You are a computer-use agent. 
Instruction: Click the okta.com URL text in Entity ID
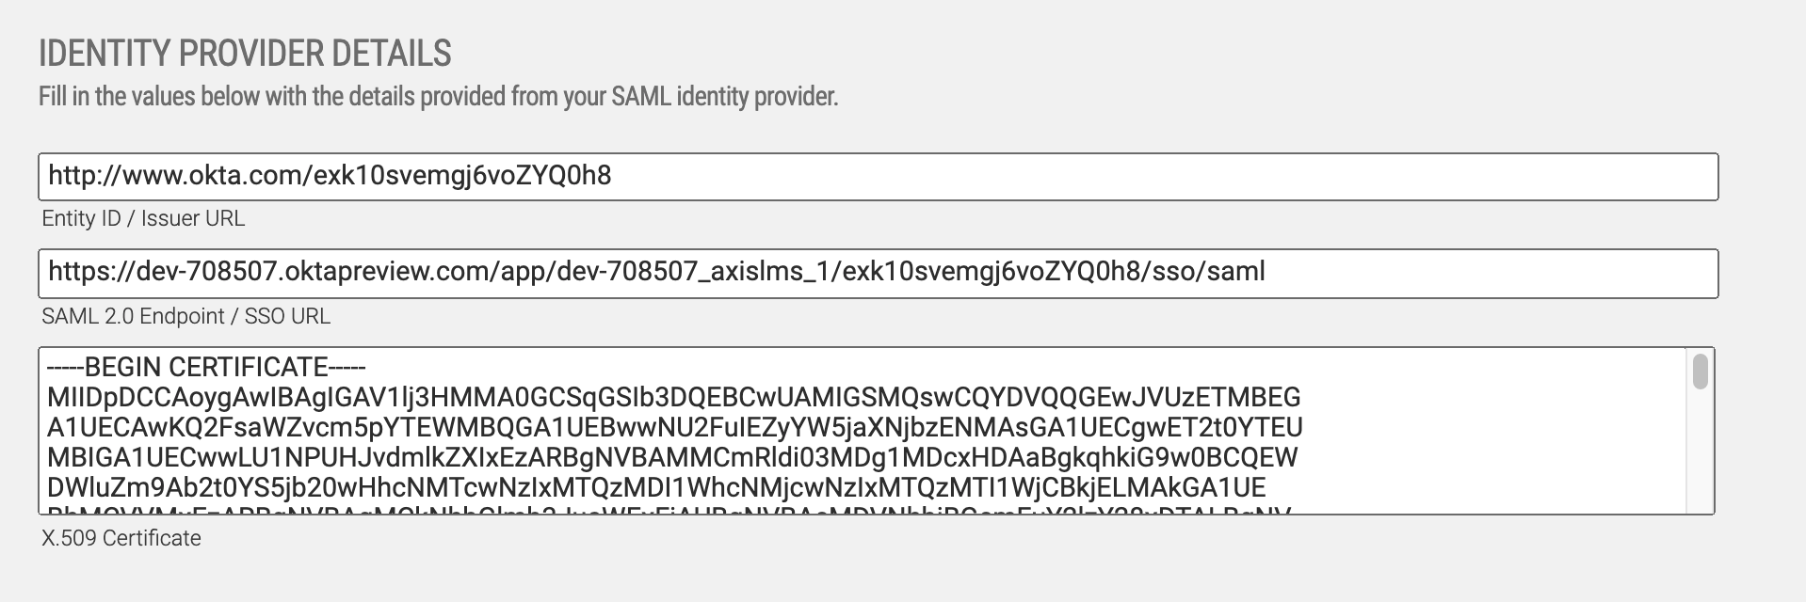[x=330, y=176]
